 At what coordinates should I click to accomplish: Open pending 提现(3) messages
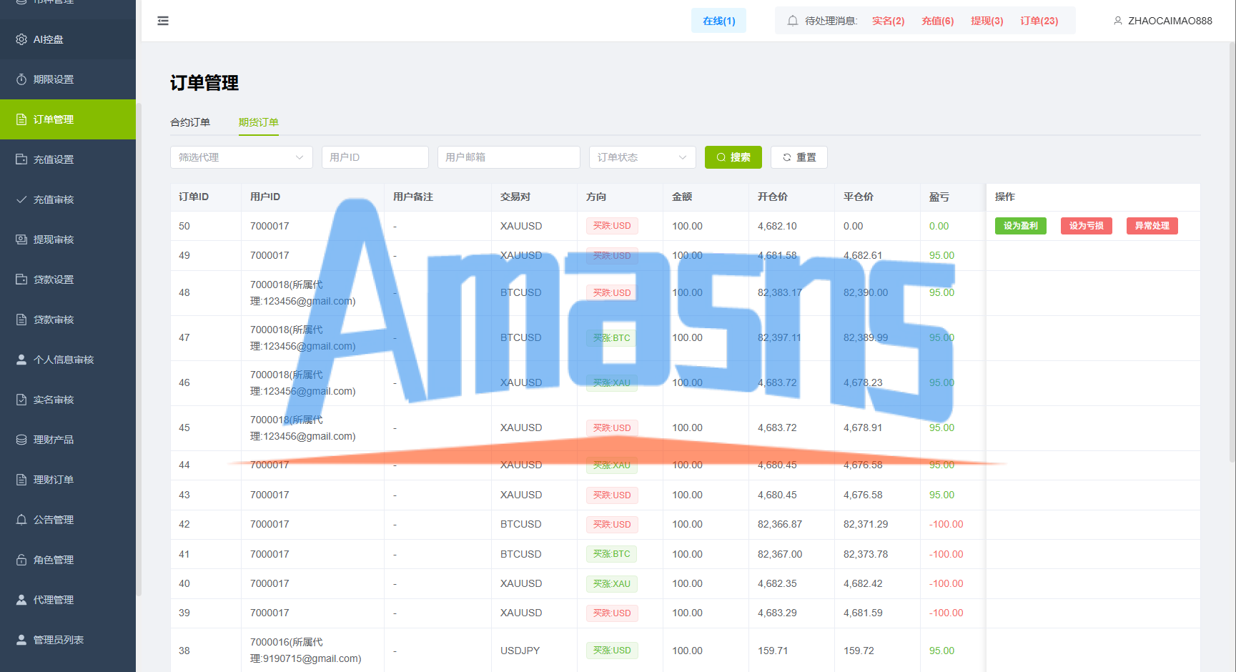987,21
